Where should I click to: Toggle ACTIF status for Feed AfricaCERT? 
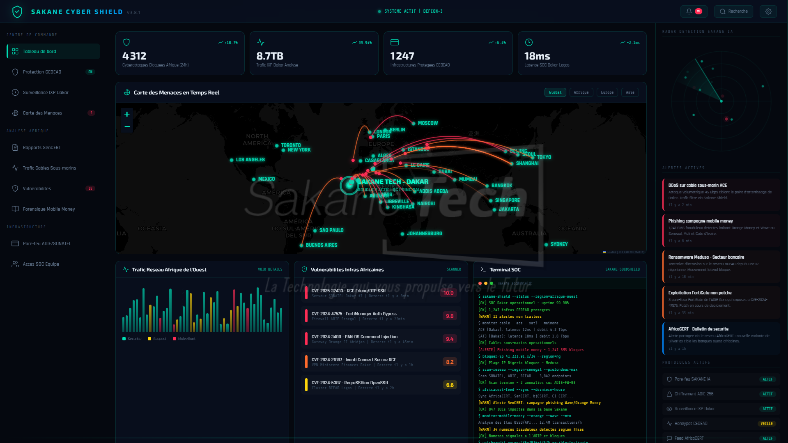(x=767, y=438)
